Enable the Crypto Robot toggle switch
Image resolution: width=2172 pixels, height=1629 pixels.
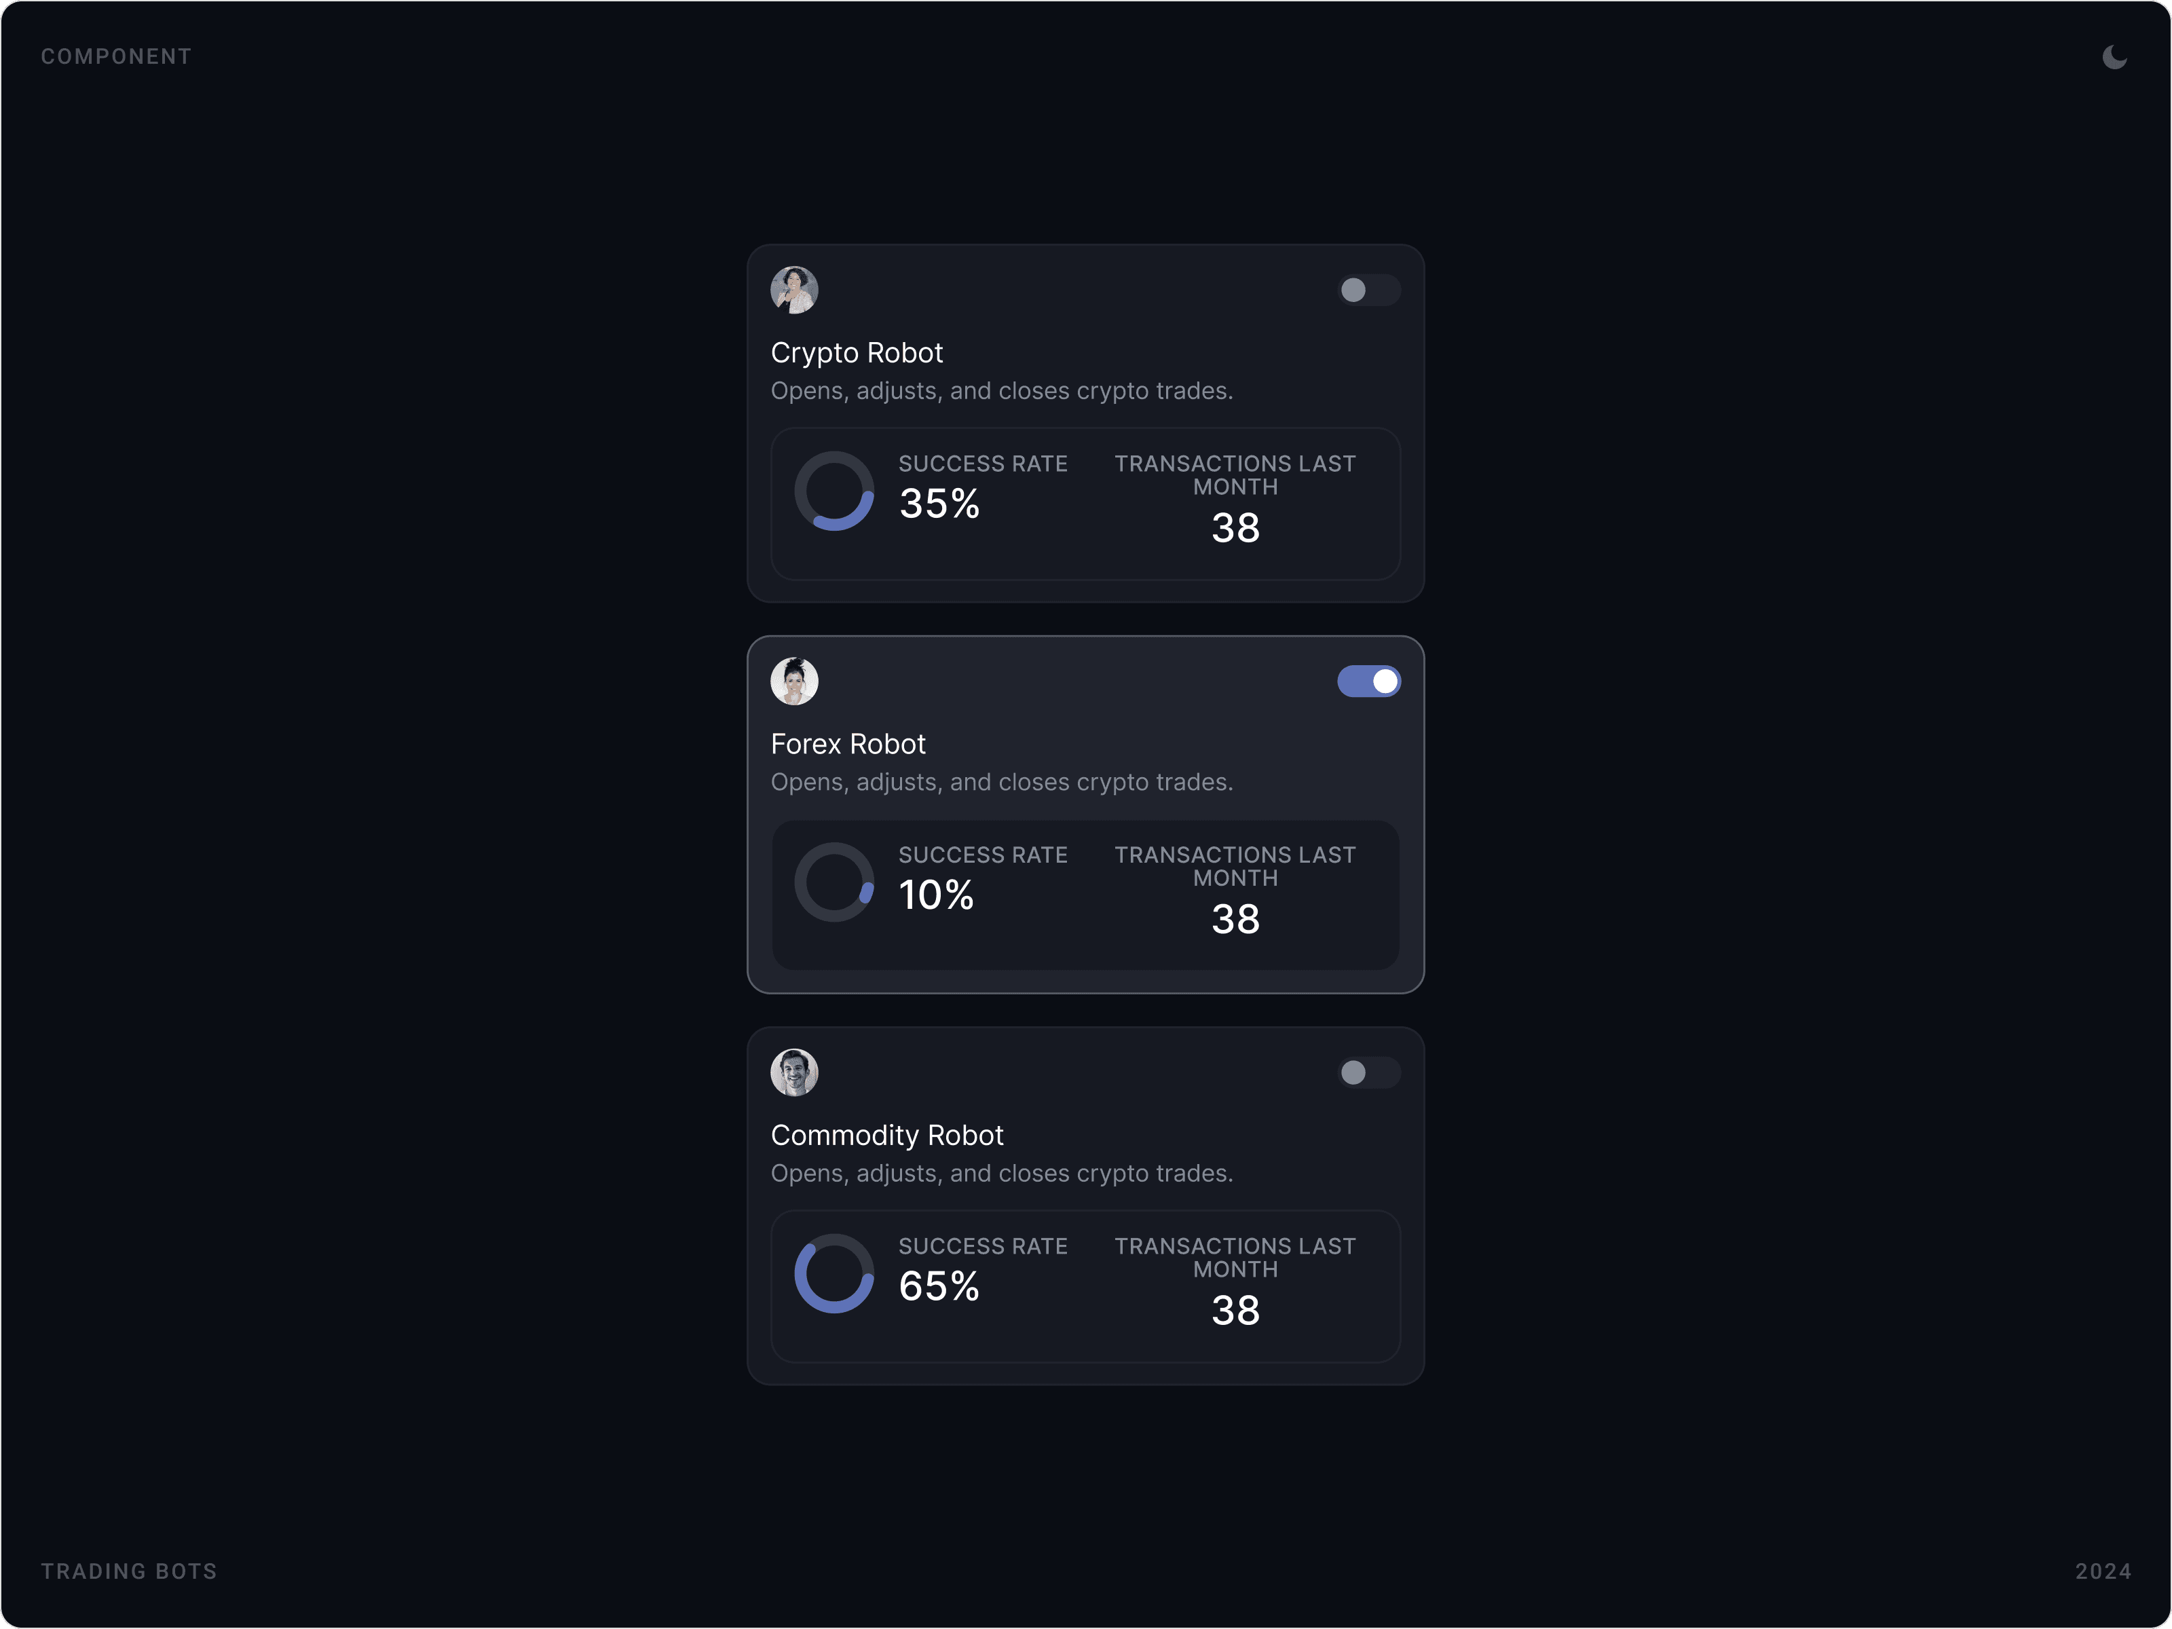1369,290
